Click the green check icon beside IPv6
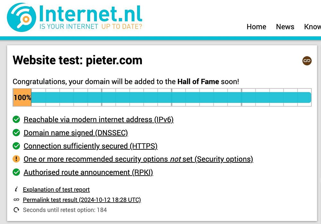This screenshot has height=224, width=321. tap(16, 119)
